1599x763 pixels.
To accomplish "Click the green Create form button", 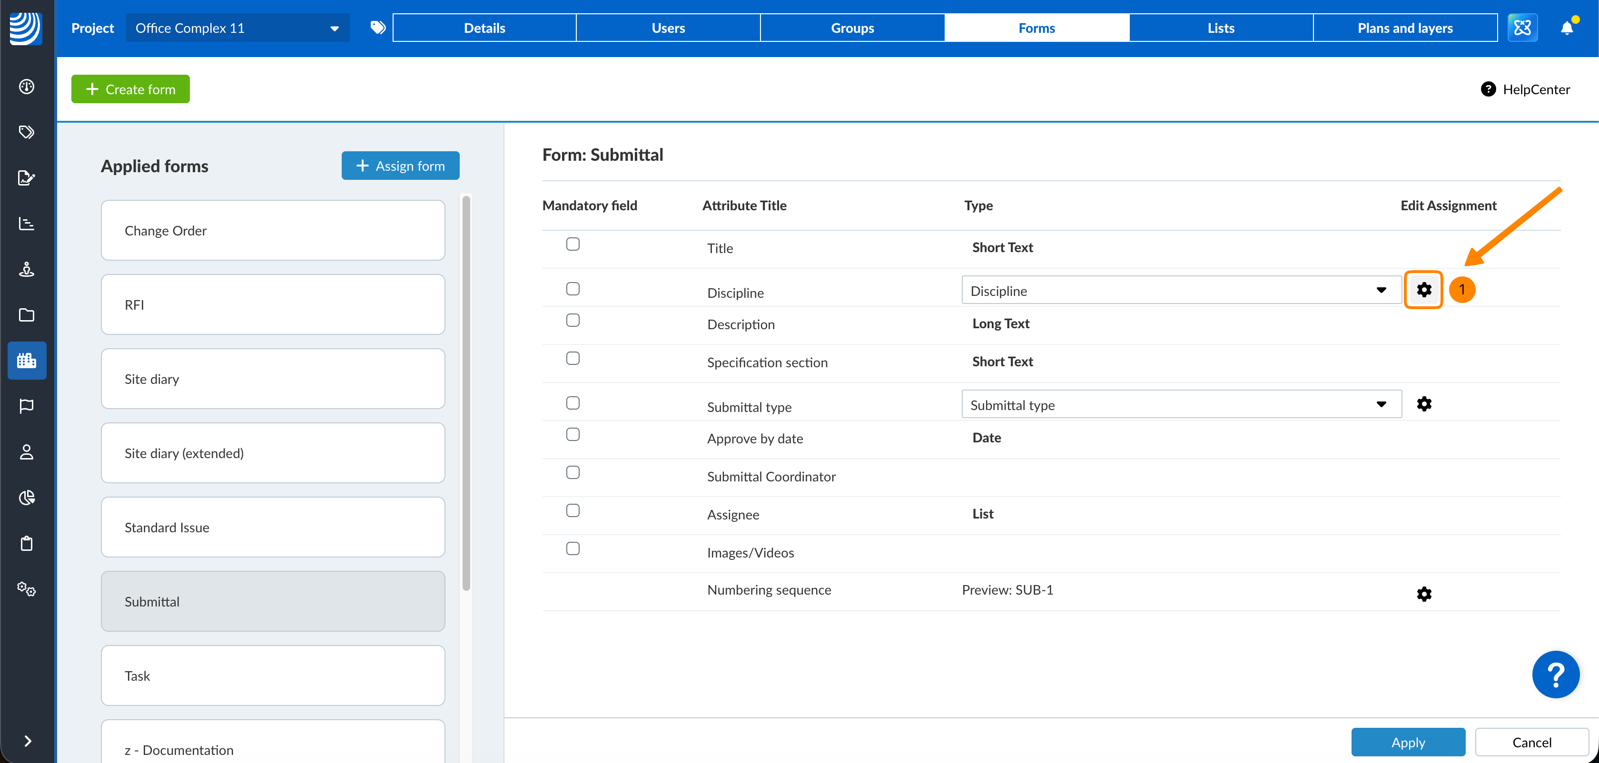I will pyautogui.click(x=130, y=89).
